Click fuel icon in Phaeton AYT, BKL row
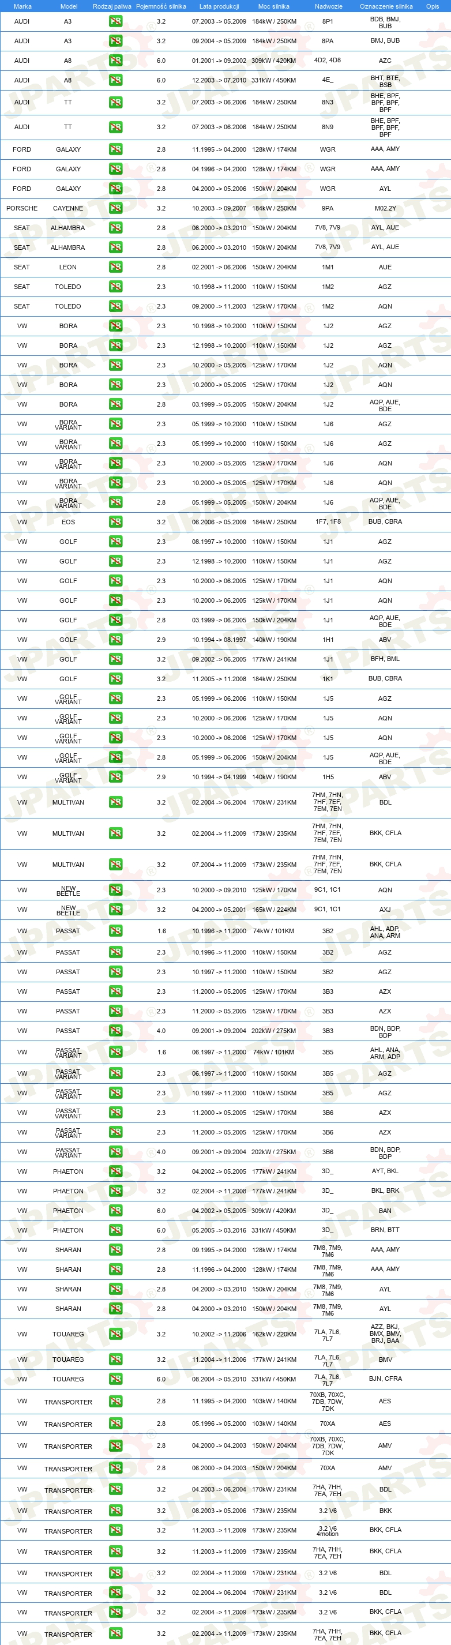The height and width of the screenshot is (1645, 451). point(115,1171)
